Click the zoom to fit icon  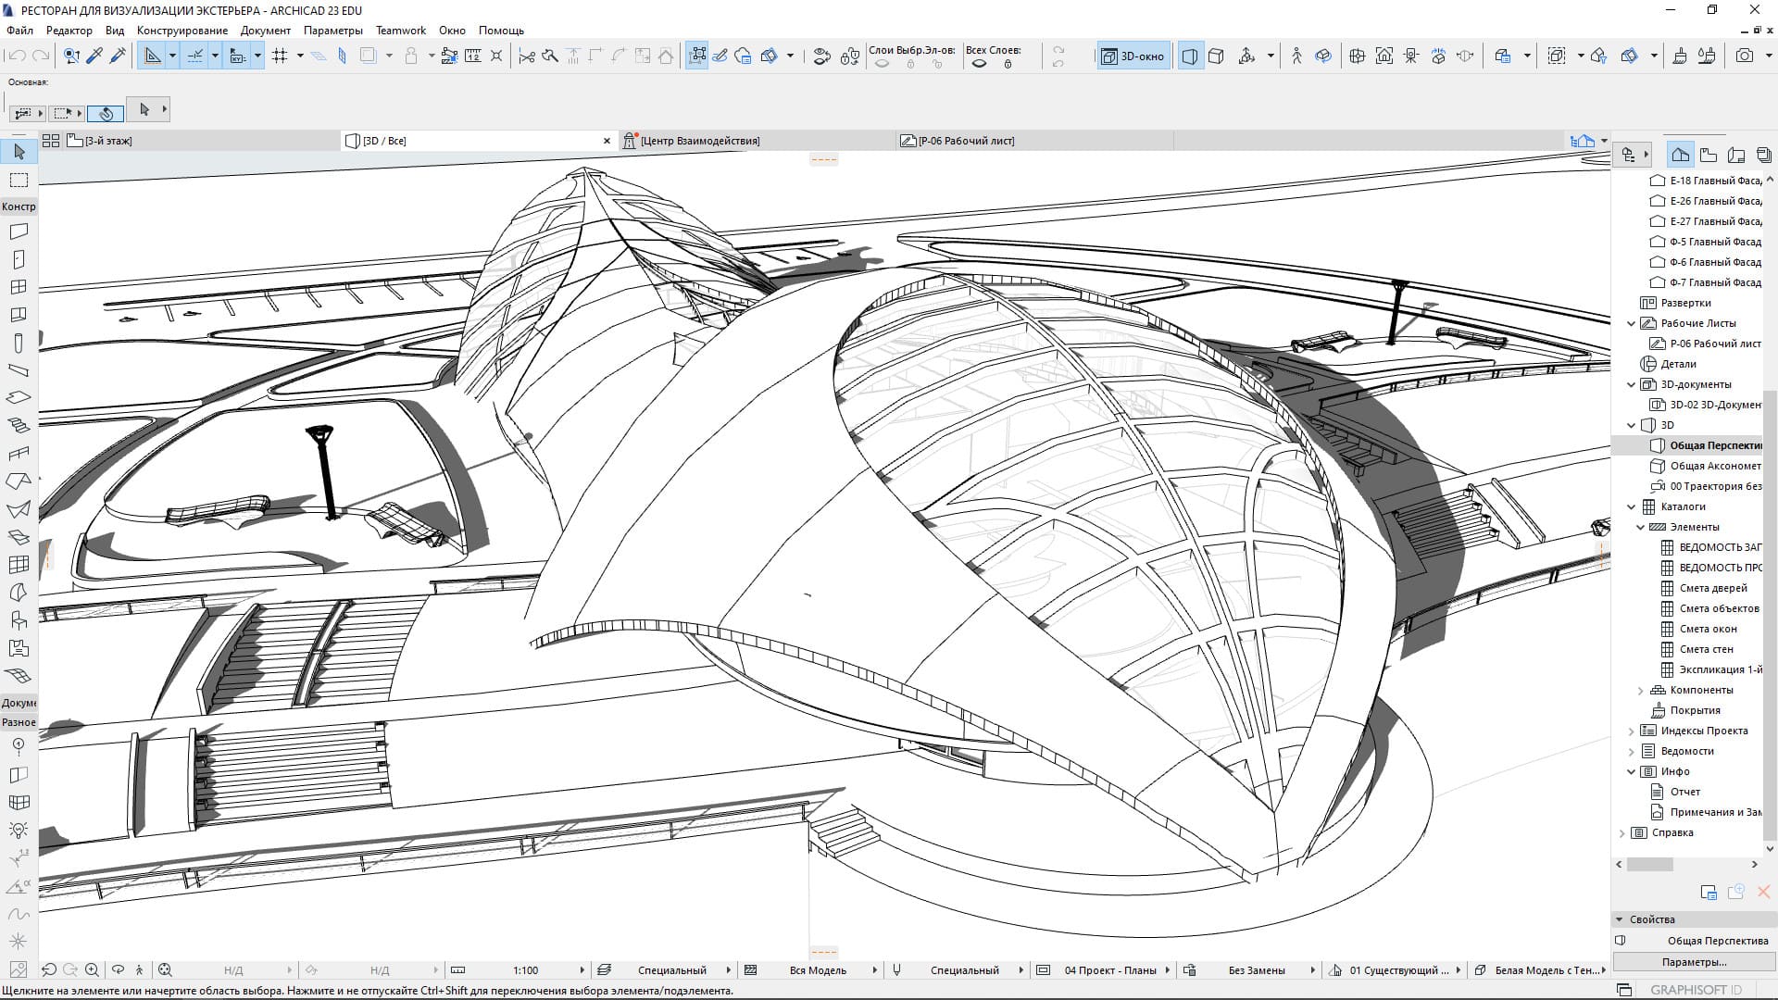tap(166, 969)
